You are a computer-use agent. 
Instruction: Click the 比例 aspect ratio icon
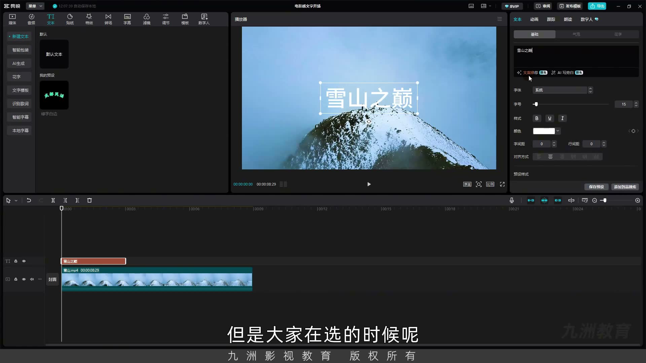(x=490, y=184)
